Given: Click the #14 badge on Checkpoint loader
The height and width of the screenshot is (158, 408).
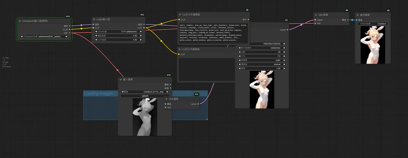Looking at the screenshot, I should click(x=68, y=16).
